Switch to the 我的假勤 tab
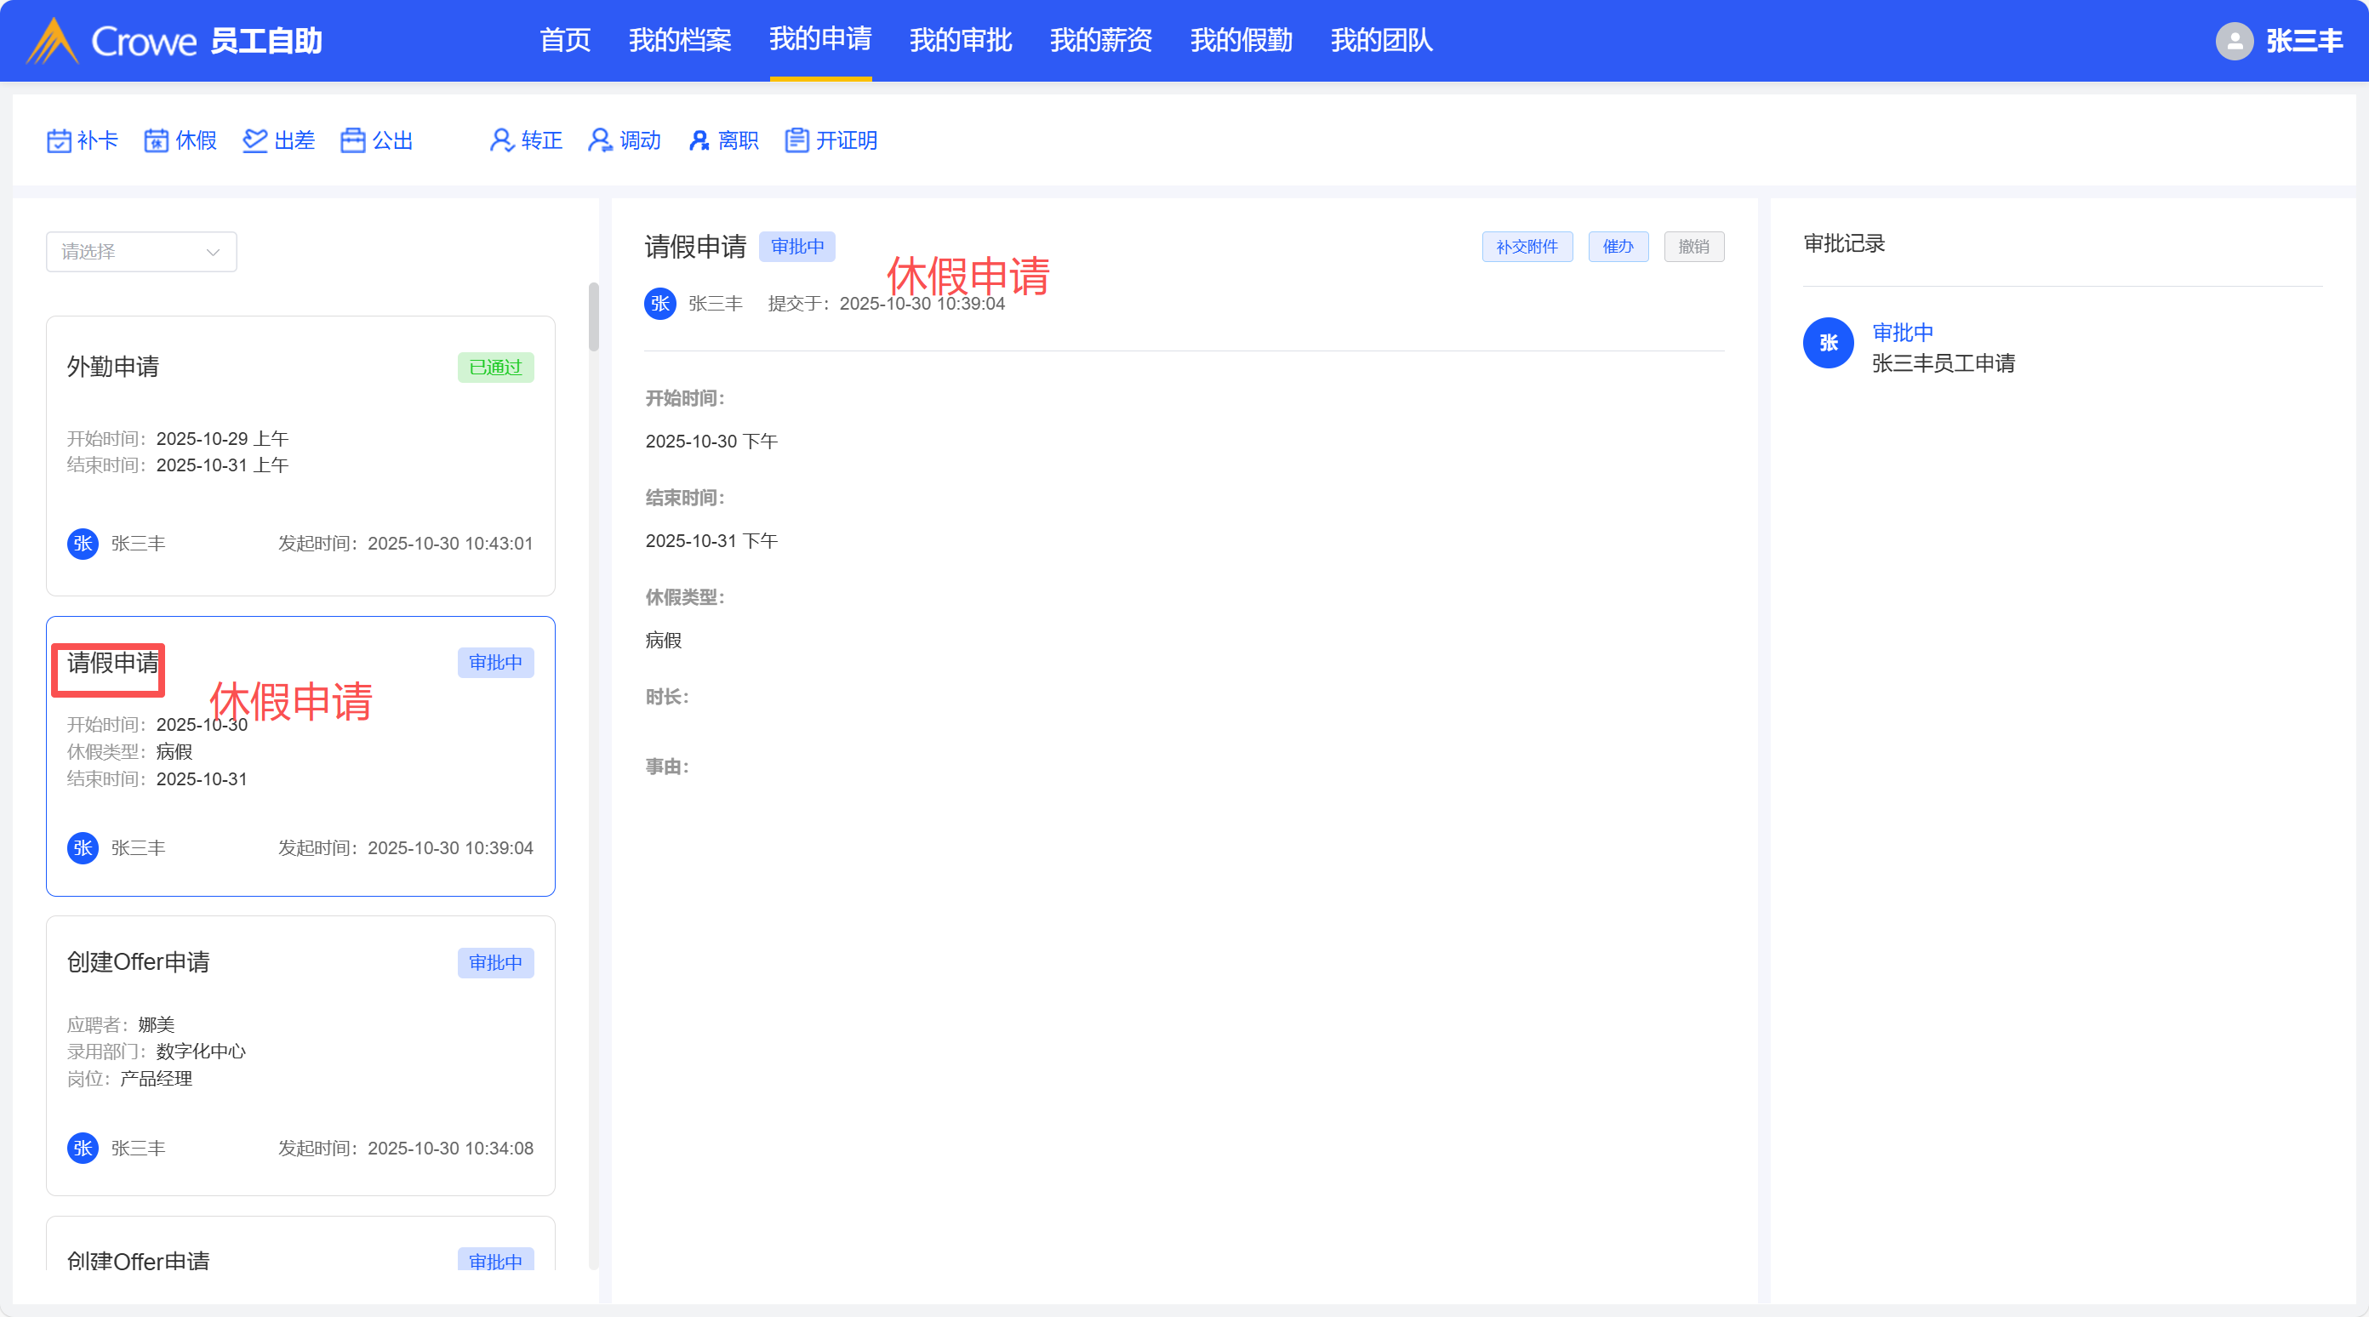 (x=1241, y=41)
